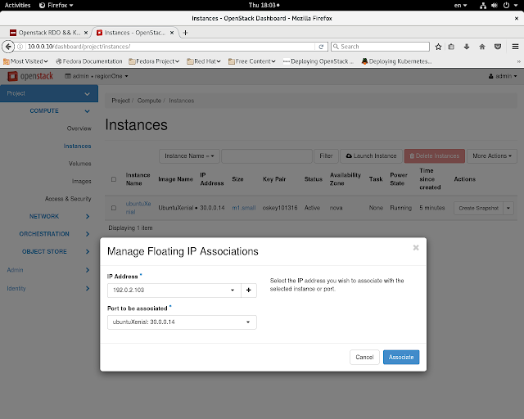Close the Instances OpenStack tab
The height and width of the screenshot is (419, 524).
(x=172, y=33)
